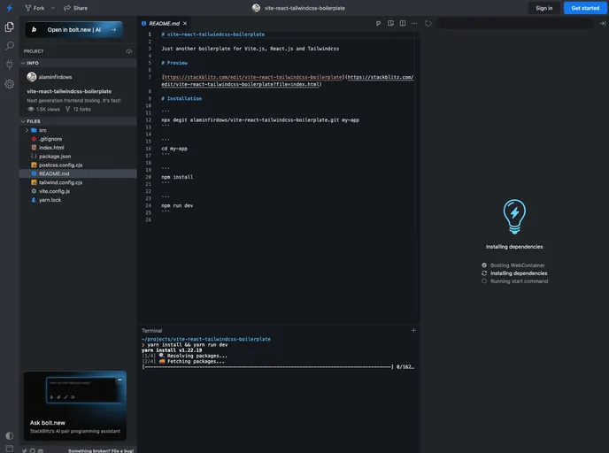Select the README.md editor tab

tap(164, 23)
